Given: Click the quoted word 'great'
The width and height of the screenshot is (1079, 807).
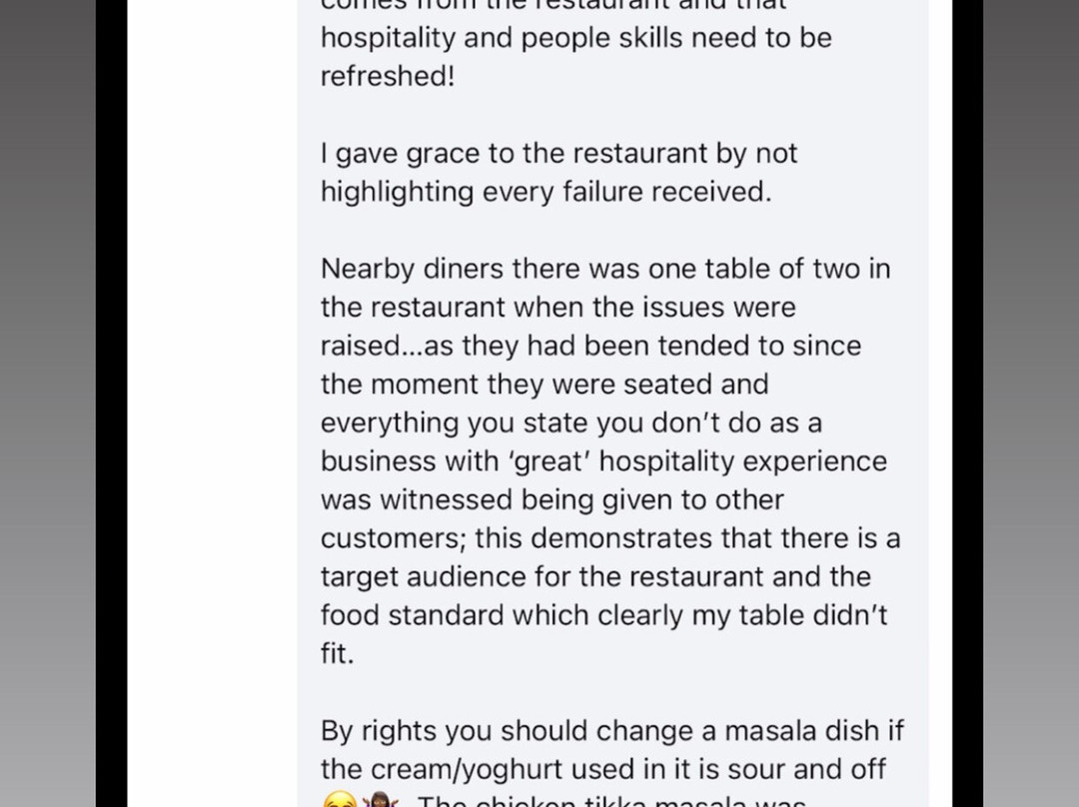Looking at the screenshot, I should point(549,461).
